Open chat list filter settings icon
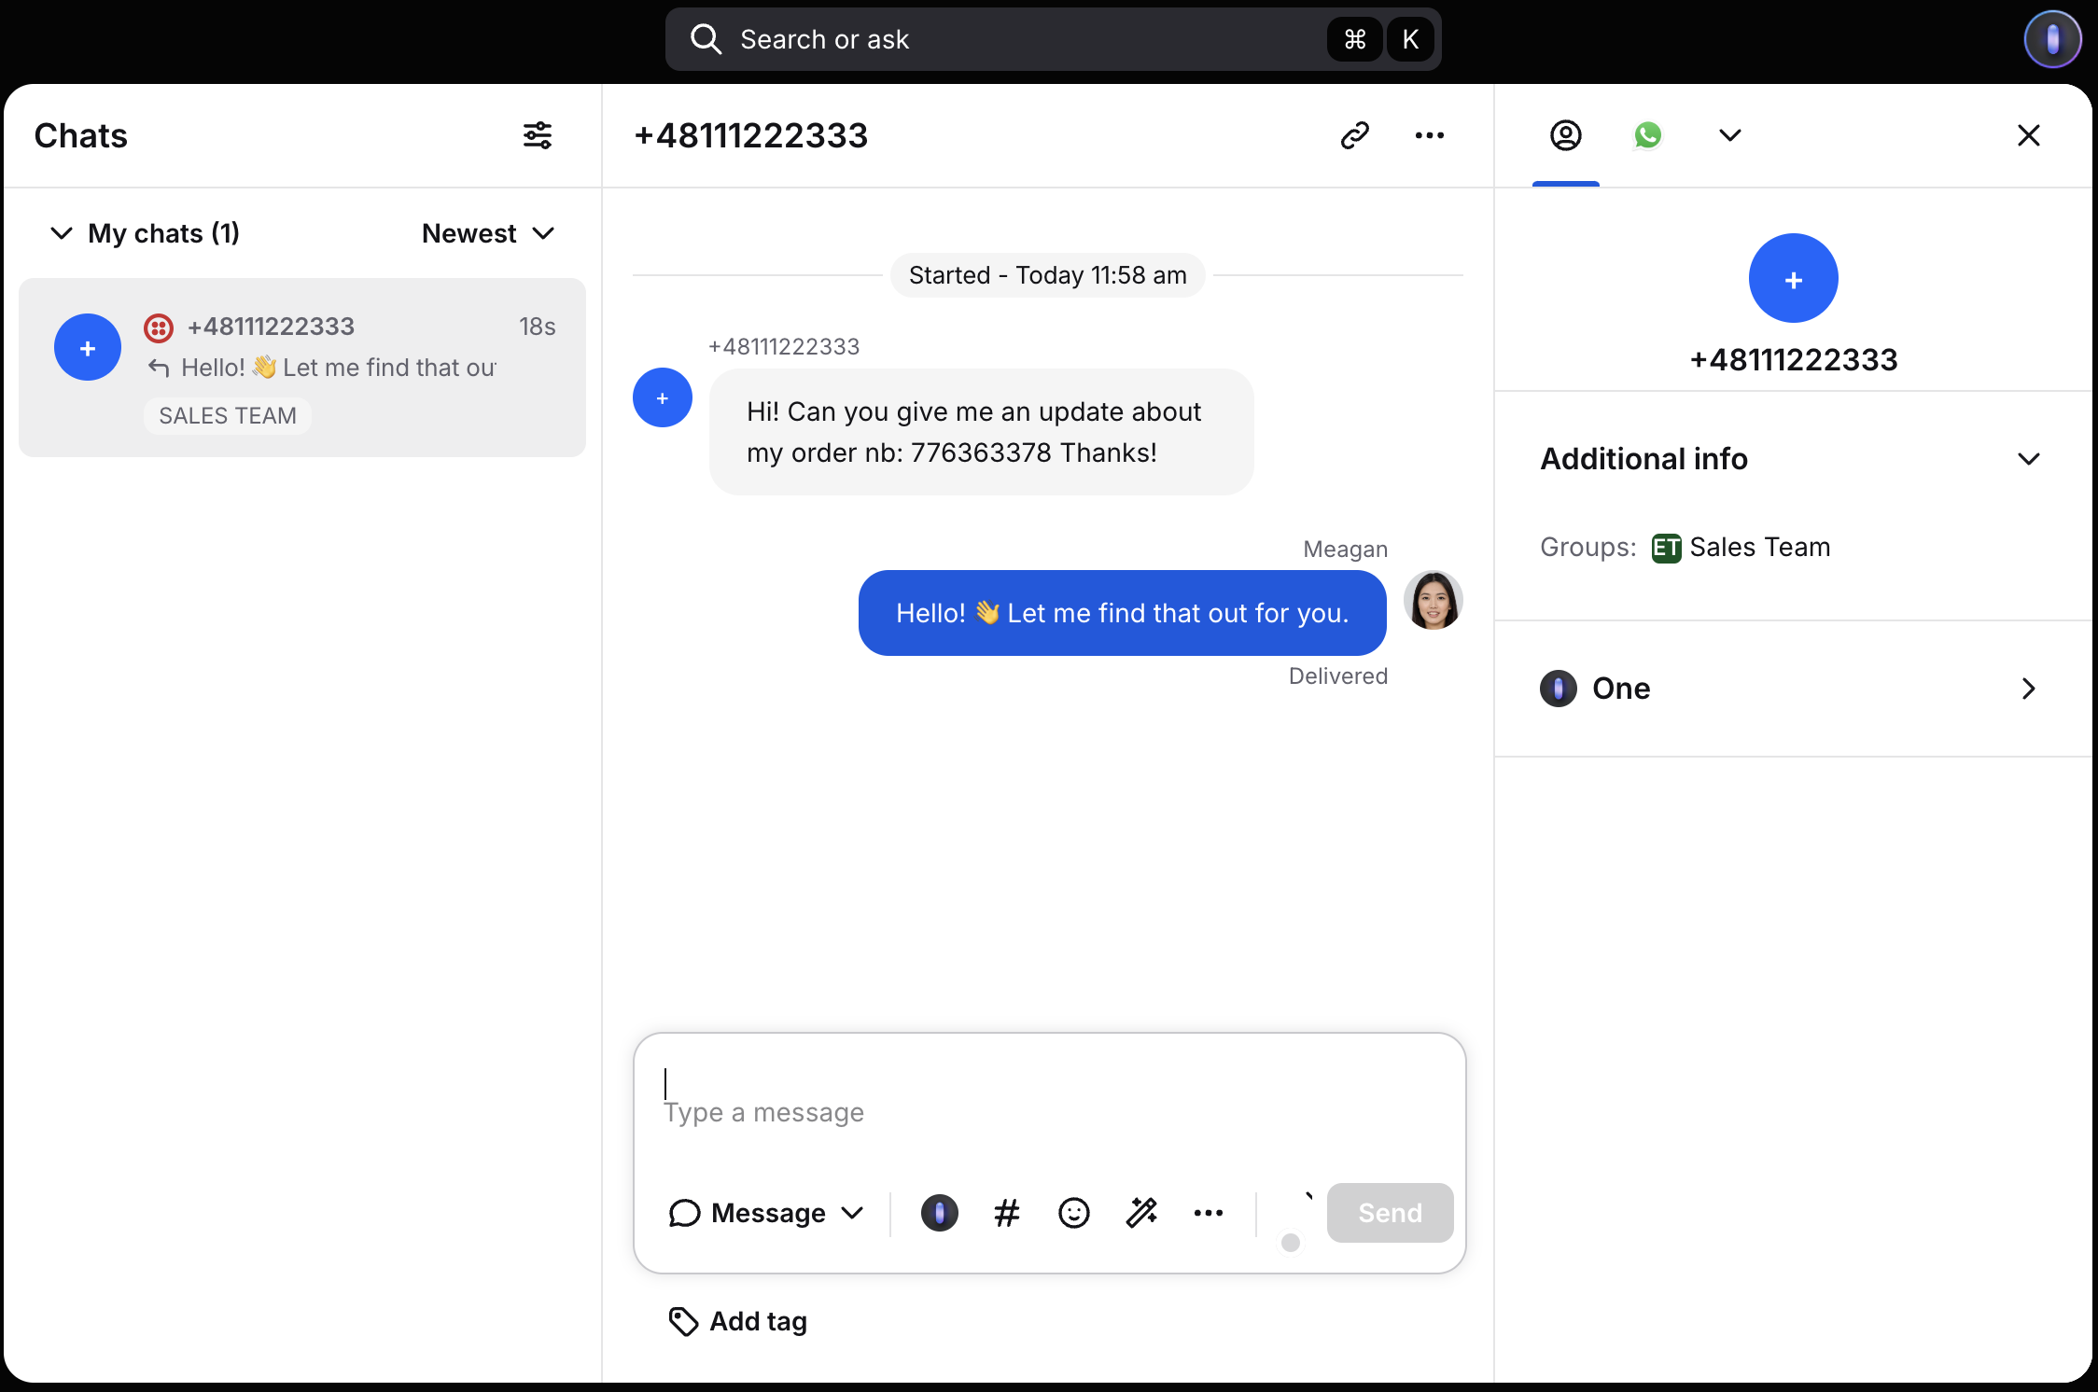Viewport: 2098px width, 1392px height. click(537, 135)
